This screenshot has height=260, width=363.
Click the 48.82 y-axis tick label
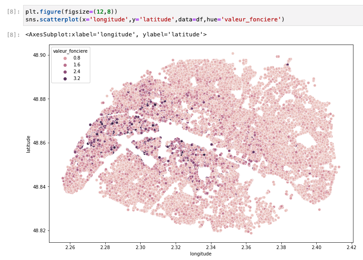coord(39,230)
